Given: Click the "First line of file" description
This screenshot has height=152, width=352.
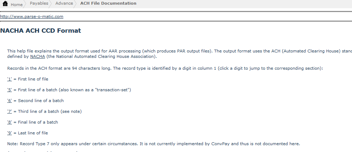Looking at the screenshot, I should click(x=33, y=79).
